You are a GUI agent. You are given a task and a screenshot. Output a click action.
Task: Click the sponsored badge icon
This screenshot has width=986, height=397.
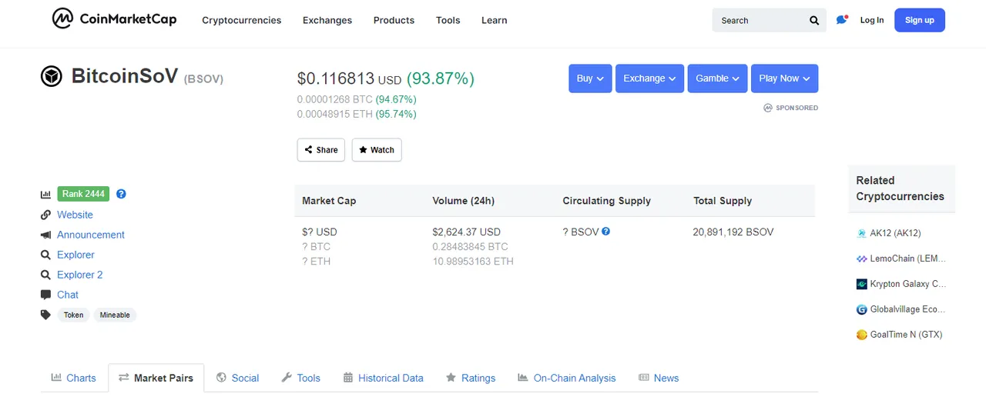click(x=768, y=108)
